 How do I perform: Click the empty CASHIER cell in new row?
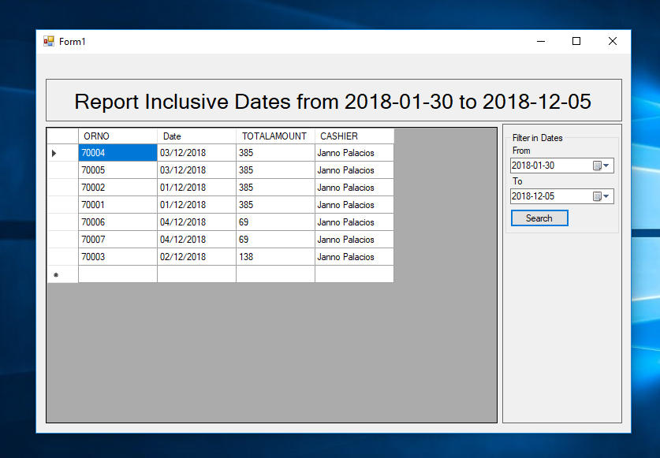354,274
